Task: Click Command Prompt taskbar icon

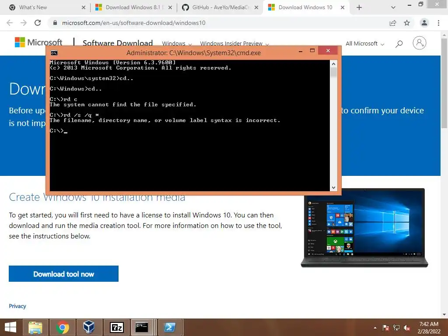Action: point(142,327)
